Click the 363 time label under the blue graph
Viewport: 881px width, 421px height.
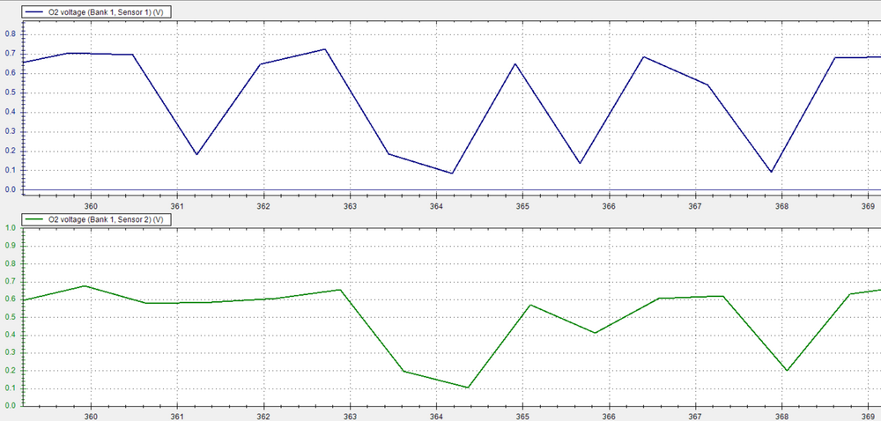click(x=350, y=206)
